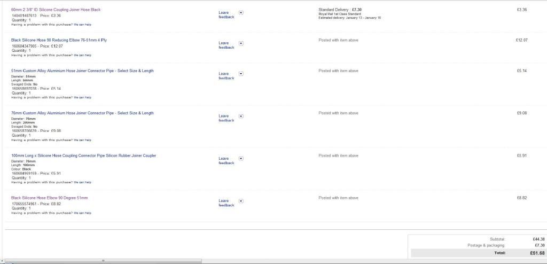Open the 60mm Silicone Coupling Joiner Hose listing
The image size is (547, 264).
click(x=56, y=10)
